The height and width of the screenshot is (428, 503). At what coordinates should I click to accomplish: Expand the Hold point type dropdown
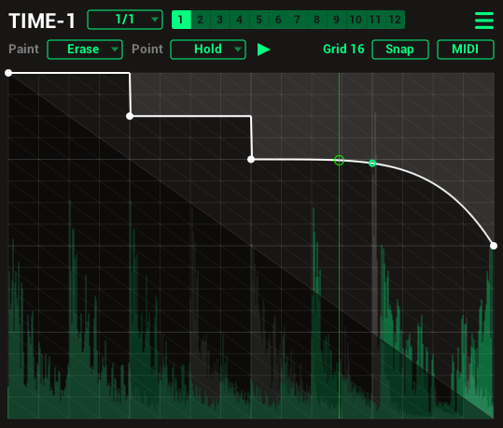pyautogui.click(x=208, y=50)
